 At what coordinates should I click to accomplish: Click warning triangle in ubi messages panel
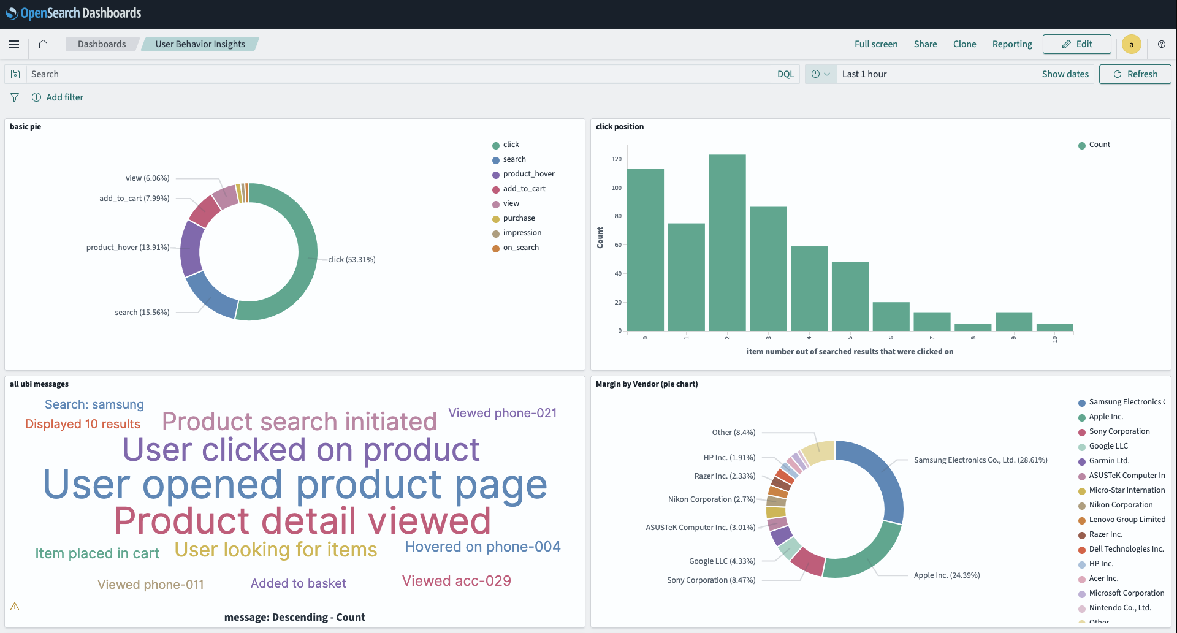15,607
